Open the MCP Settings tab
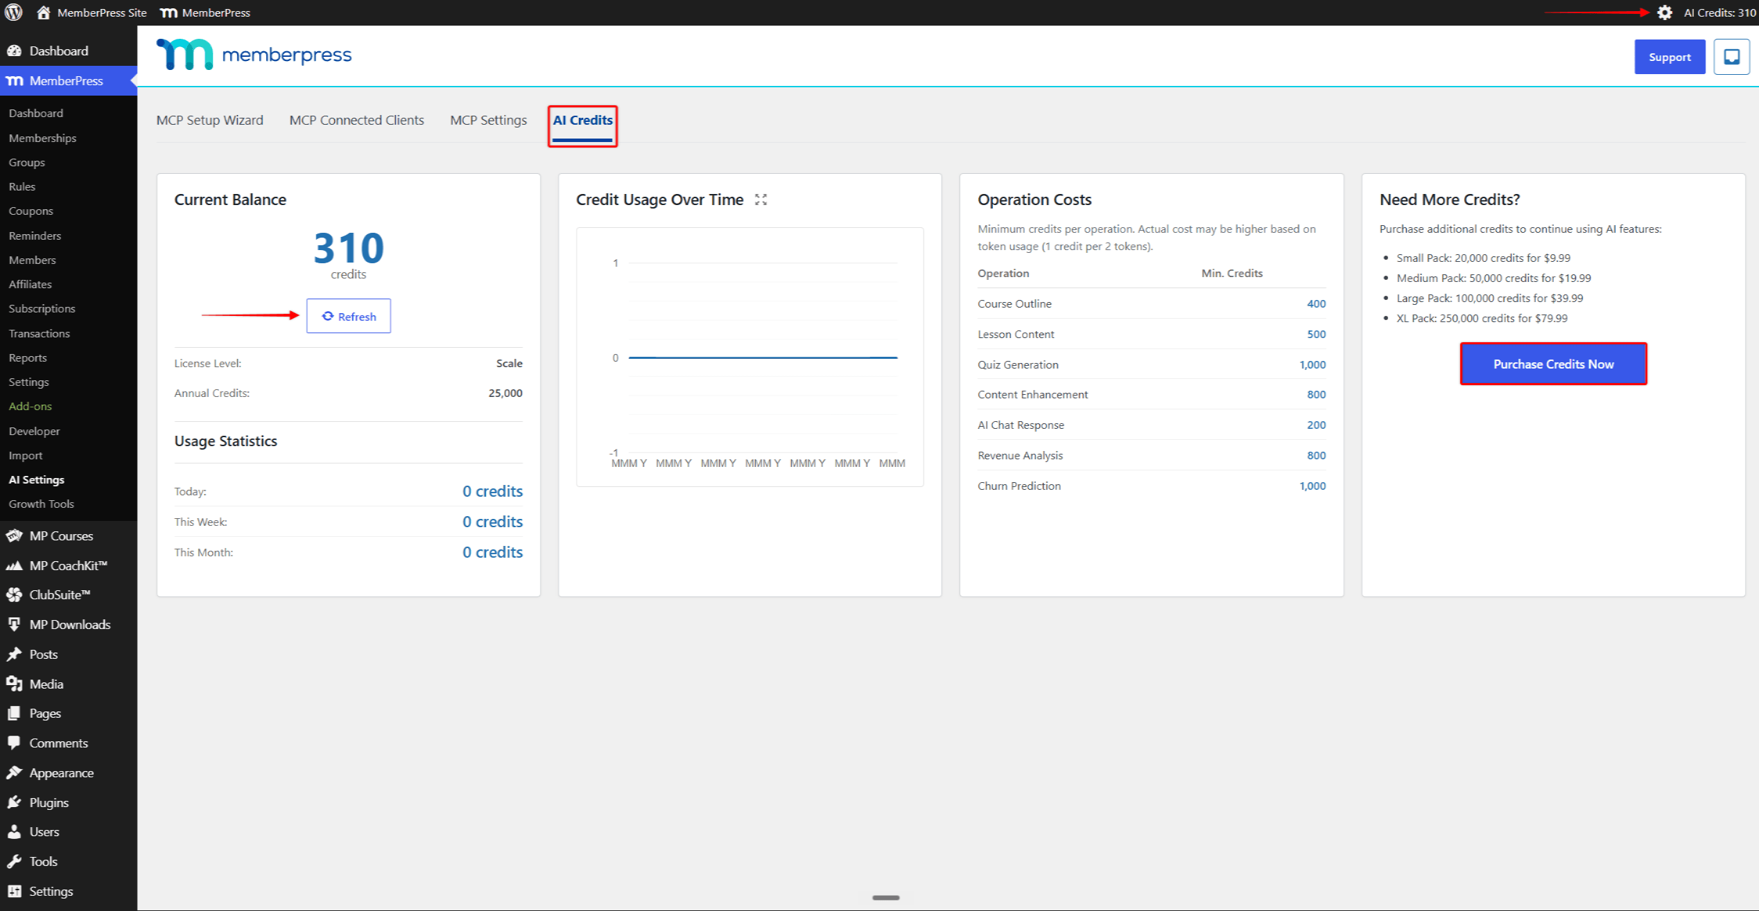Viewport: 1759px width, 911px height. (488, 120)
